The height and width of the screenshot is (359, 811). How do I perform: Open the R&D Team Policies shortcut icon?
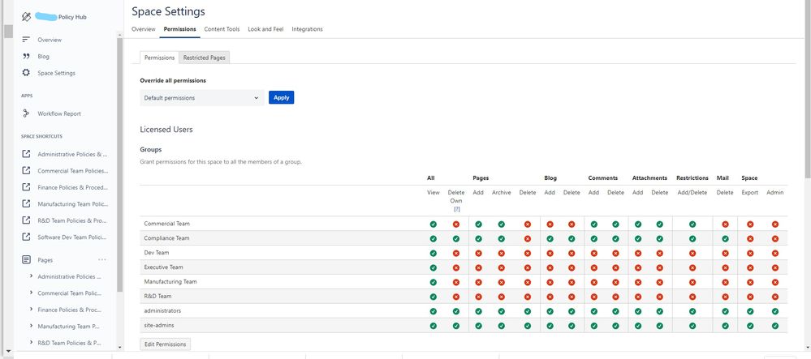26,220
